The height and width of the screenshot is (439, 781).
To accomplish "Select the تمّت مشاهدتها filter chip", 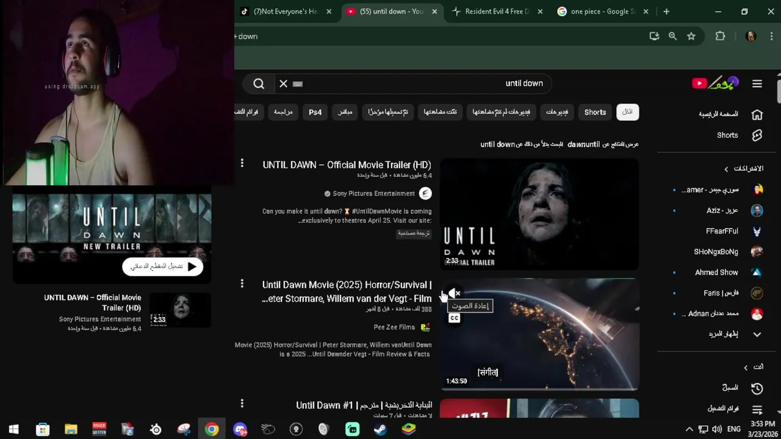I will click(x=441, y=112).
